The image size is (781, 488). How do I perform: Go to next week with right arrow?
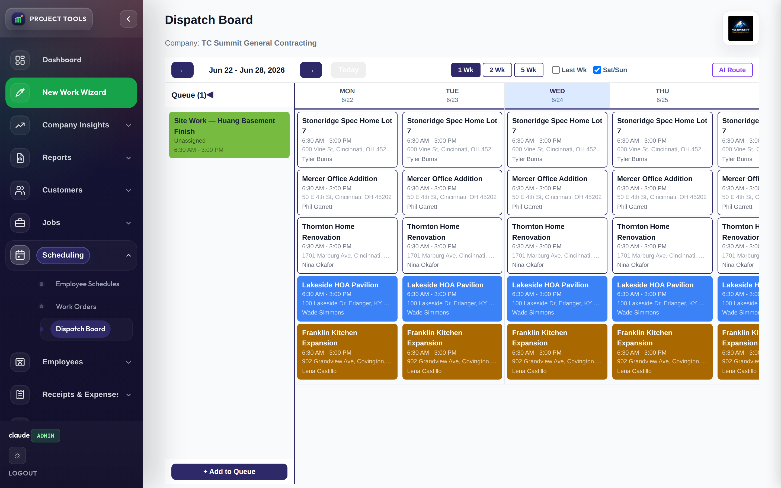click(x=311, y=70)
